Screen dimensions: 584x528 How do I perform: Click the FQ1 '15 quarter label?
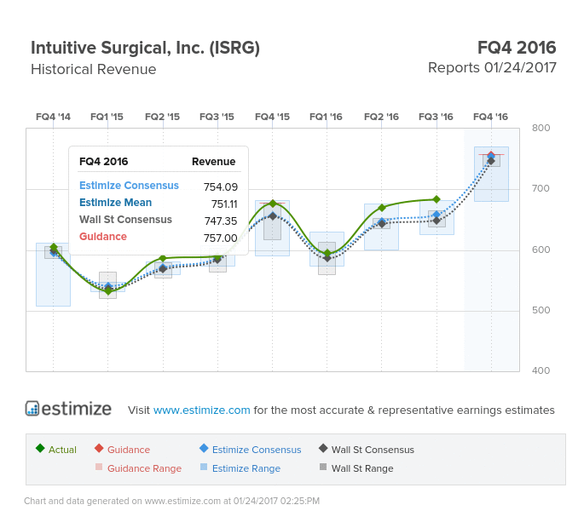pyautogui.click(x=107, y=117)
